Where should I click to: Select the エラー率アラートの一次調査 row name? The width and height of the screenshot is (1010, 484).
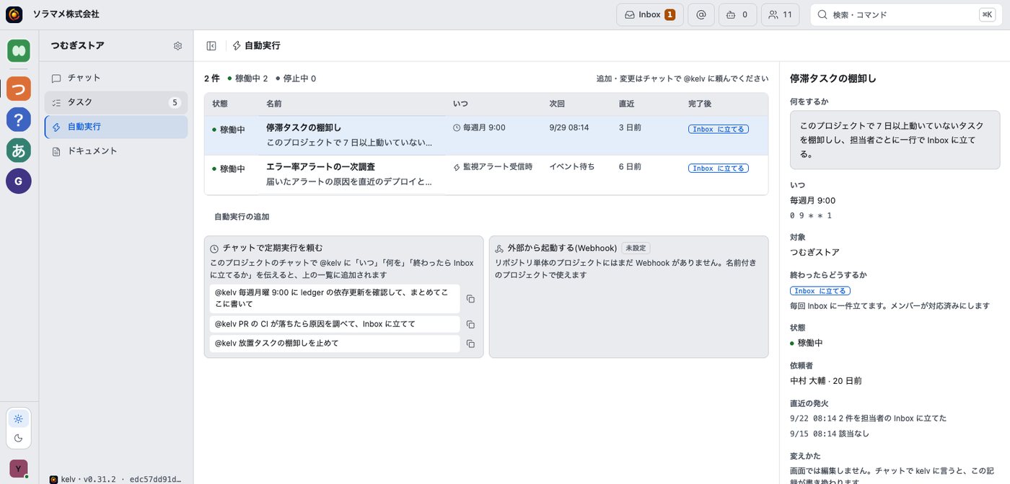click(320, 167)
